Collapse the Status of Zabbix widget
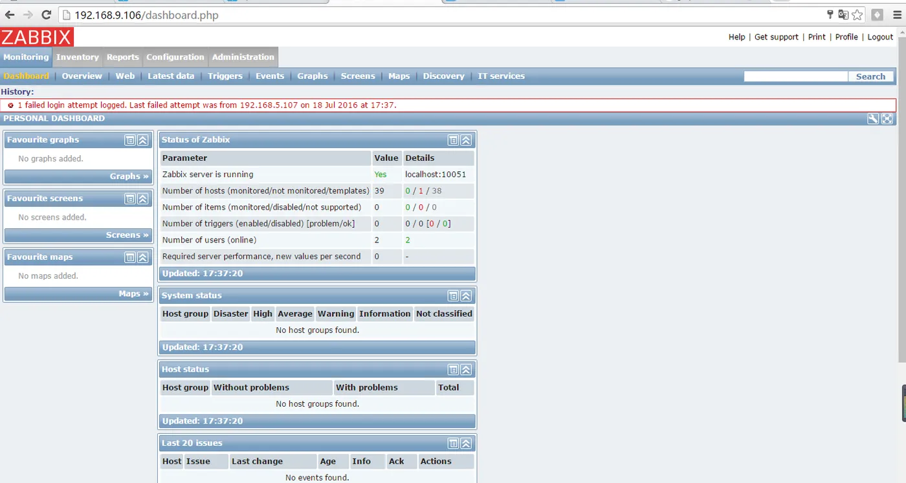Image resolution: width=906 pixels, height=483 pixels. [x=467, y=140]
